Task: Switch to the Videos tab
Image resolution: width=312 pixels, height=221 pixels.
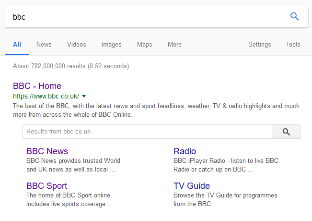Action: pos(76,45)
